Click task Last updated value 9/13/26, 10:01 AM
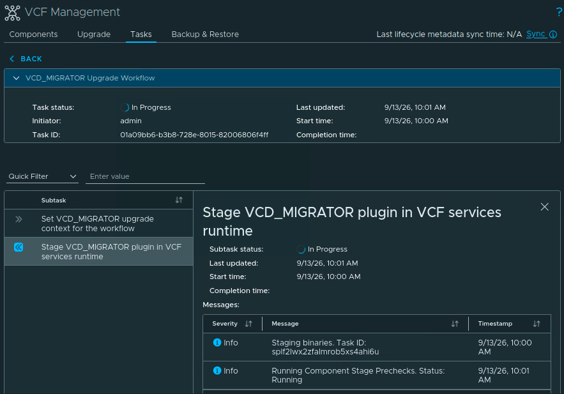Viewport: 564px width, 394px height. pyautogui.click(x=415, y=107)
